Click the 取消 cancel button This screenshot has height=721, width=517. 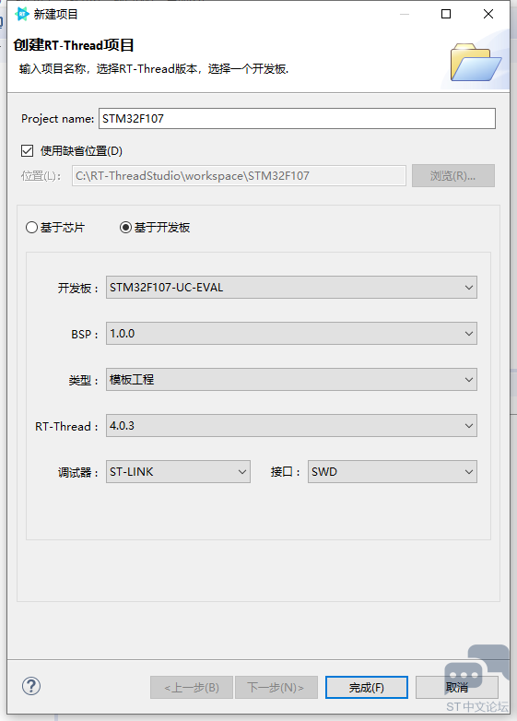click(x=457, y=688)
